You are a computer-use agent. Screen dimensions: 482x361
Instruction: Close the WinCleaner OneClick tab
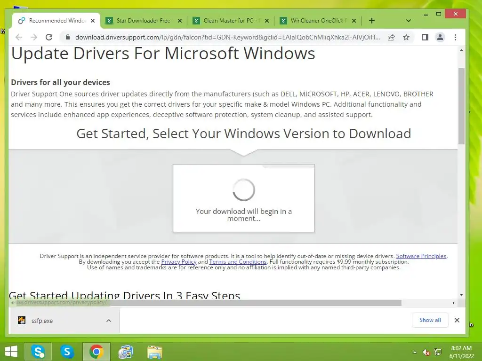pyautogui.click(x=354, y=21)
